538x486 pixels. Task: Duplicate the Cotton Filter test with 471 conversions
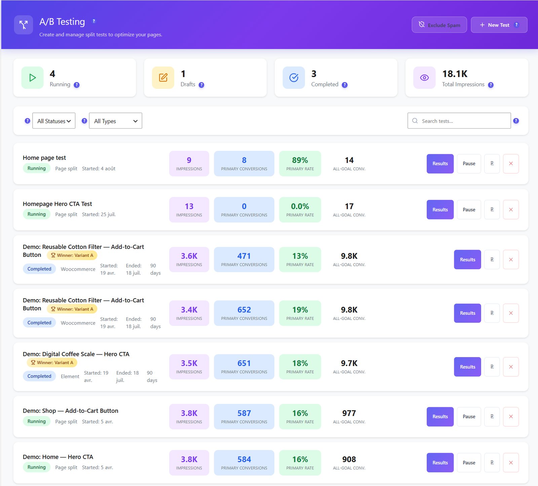coord(492,259)
